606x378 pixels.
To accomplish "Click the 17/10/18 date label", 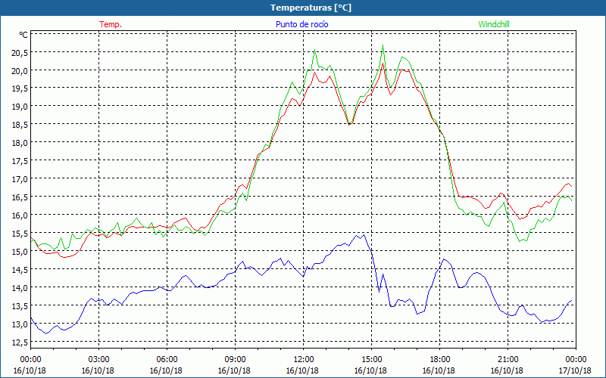I will pos(575,370).
